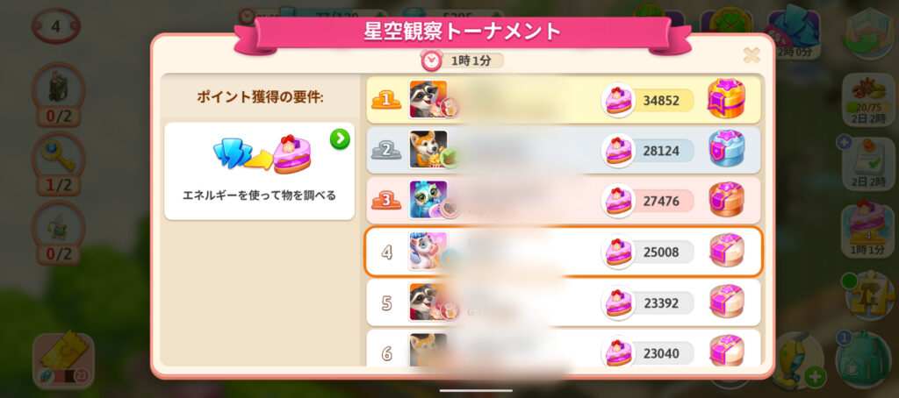The image size is (899, 398).
Task: Close the tournament window with the X
Action: [752, 55]
